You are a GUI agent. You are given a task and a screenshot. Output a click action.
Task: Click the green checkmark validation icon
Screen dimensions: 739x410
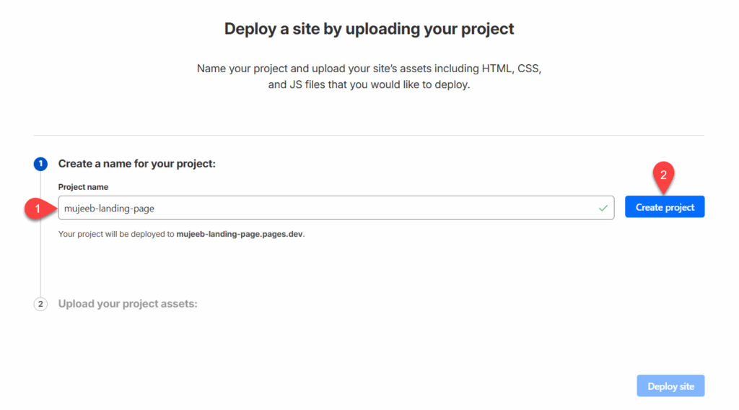(603, 208)
